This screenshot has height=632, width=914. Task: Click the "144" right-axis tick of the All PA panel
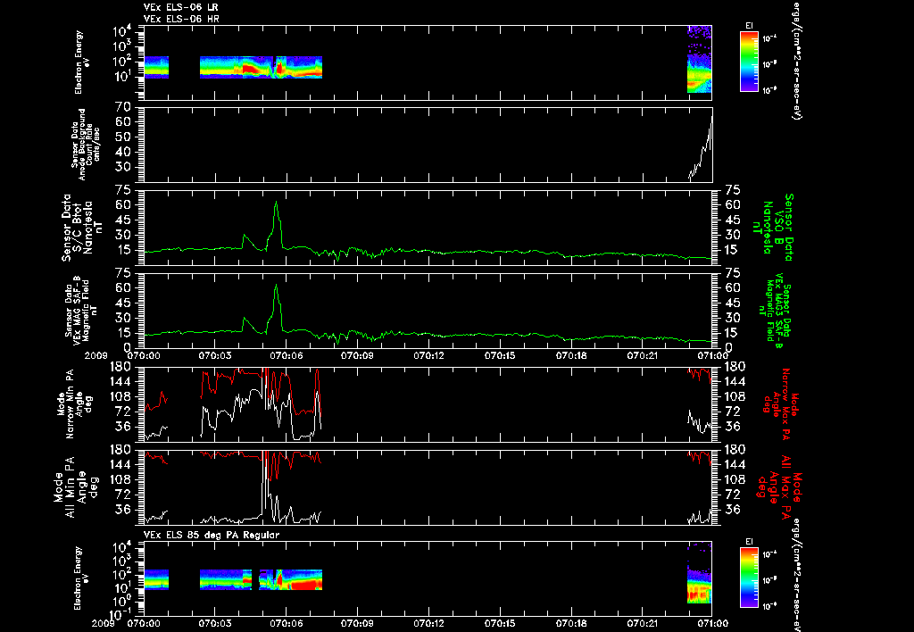[734, 465]
